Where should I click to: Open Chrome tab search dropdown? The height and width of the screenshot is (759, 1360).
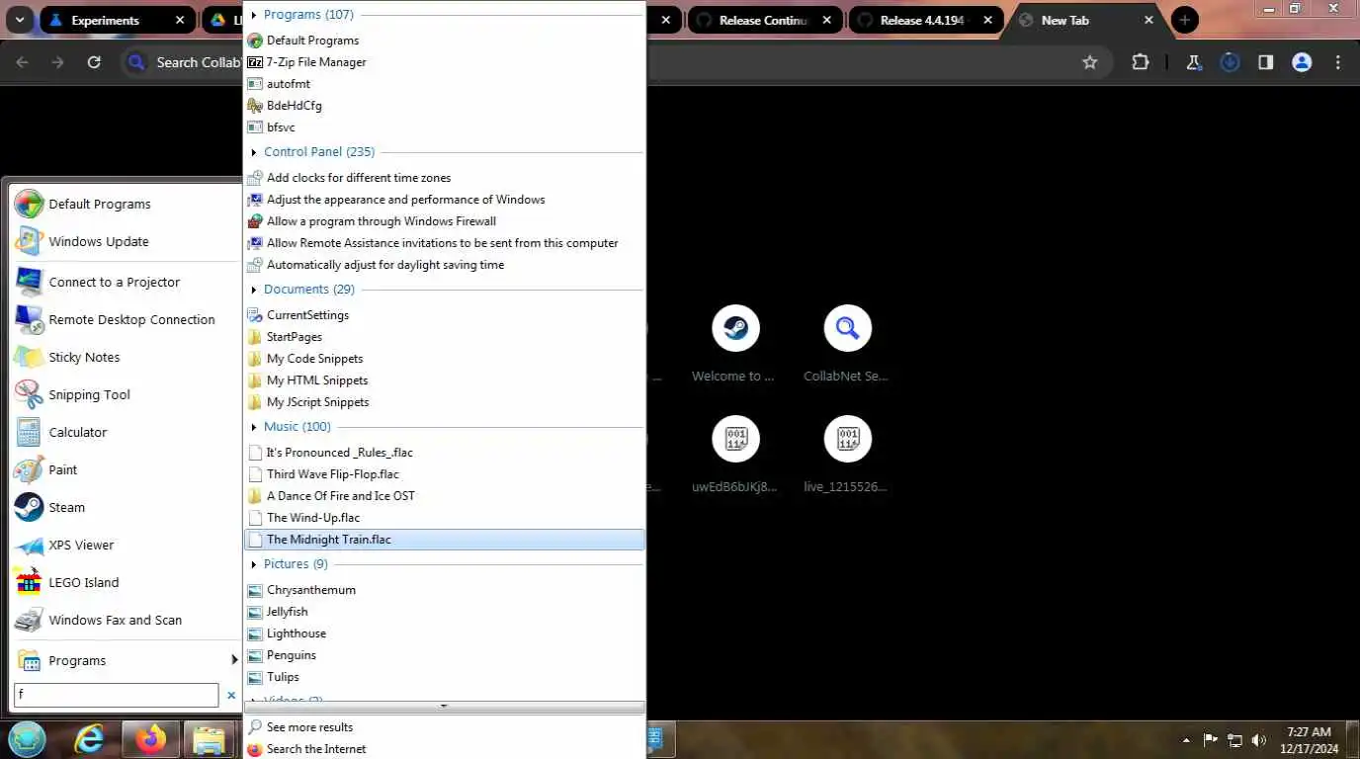20,20
